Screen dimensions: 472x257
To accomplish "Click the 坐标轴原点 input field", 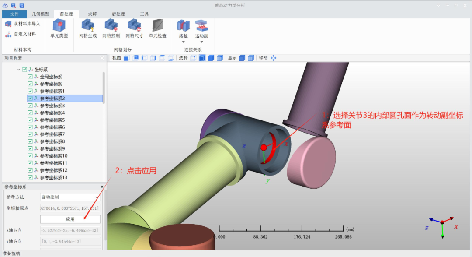I will click(x=70, y=208).
